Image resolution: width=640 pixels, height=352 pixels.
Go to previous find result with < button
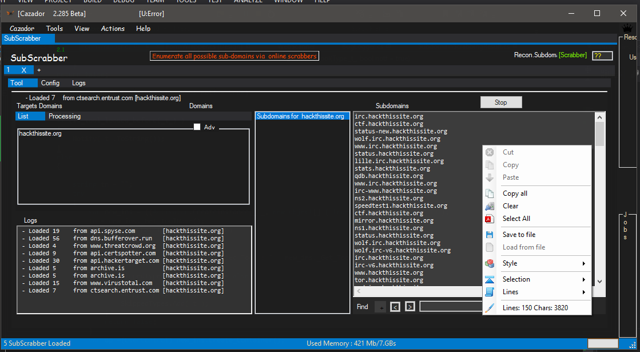395,307
